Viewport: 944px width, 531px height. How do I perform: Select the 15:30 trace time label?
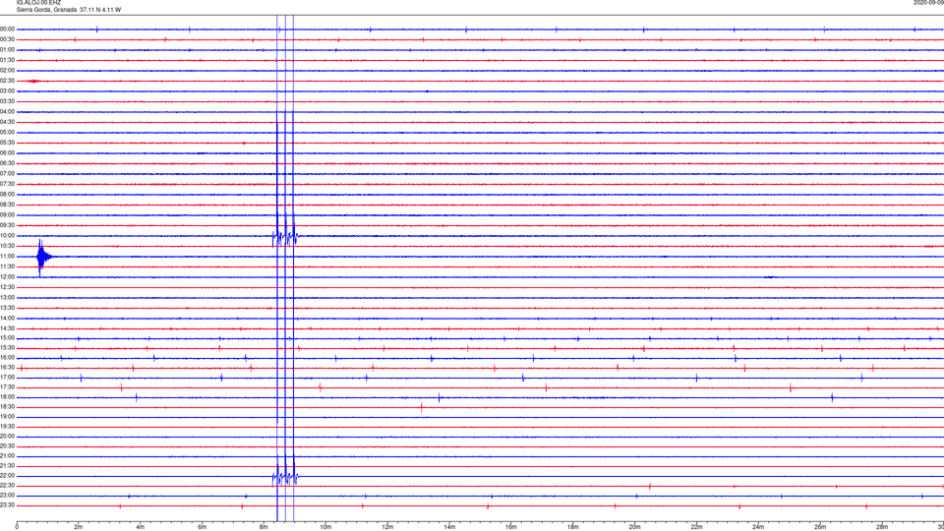click(x=7, y=347)
